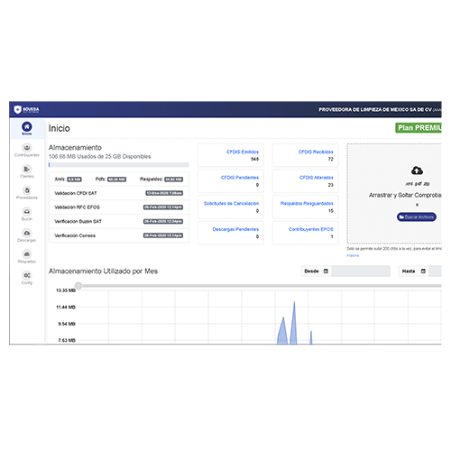Open the CFDIS Alterados link
The height and width of the screenshot is (451, 451).
(x=317, y=178)
